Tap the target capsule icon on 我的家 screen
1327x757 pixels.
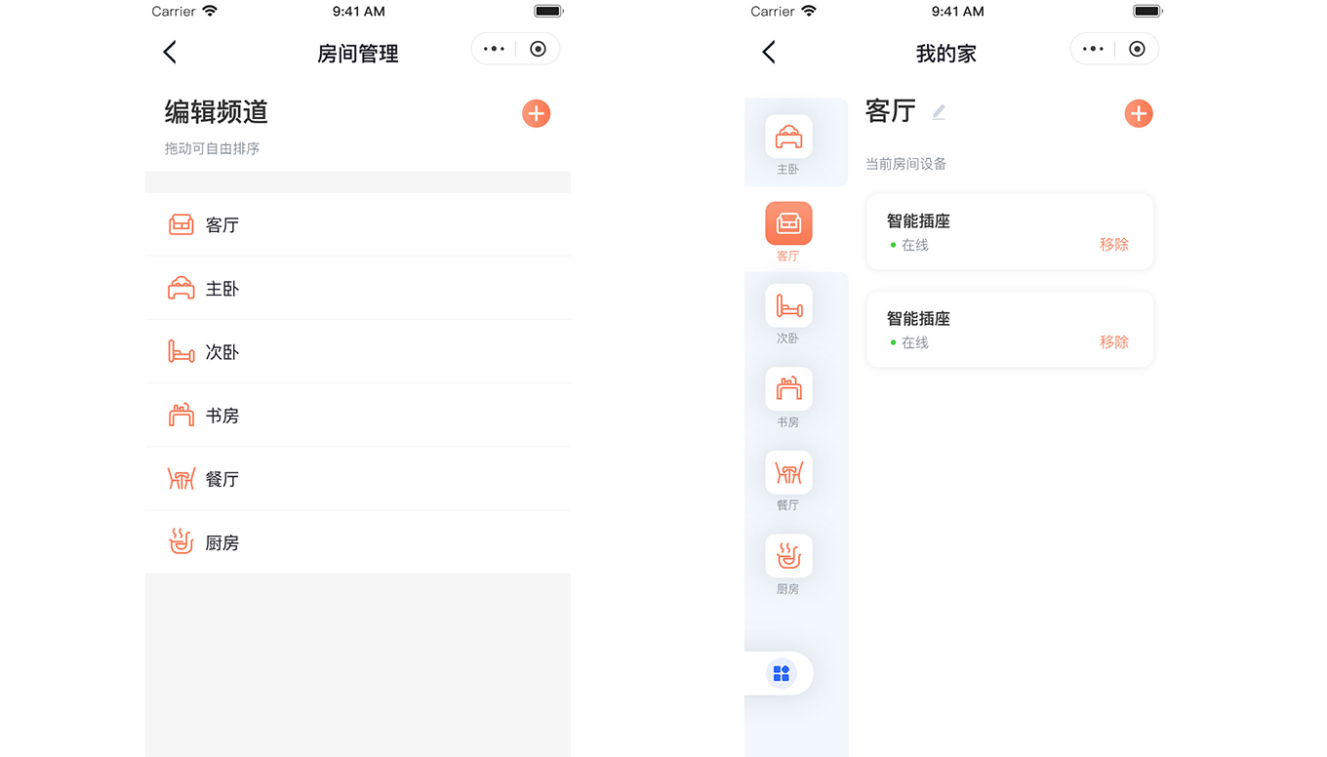tap(1137, 49)
